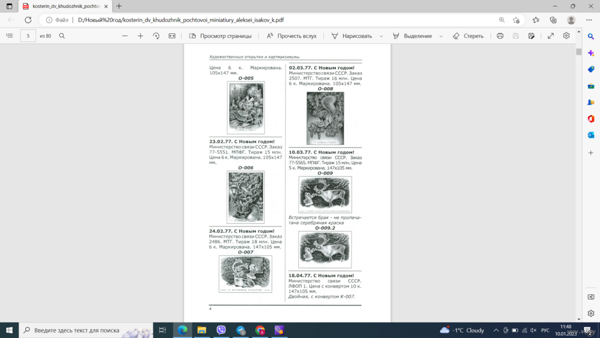Switch the РУС keyboard language
This screenshot has height=338, width=600.
(x=545, y=330)
